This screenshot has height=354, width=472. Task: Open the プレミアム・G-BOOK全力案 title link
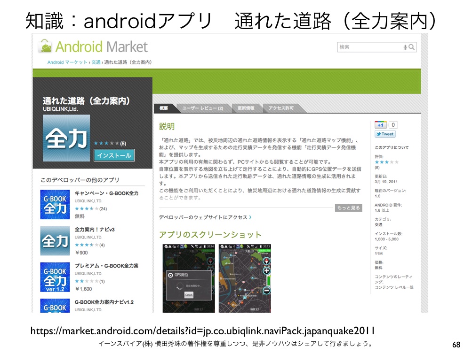(106, 266)
